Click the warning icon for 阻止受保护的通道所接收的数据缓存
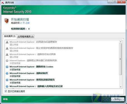Image resolution: width=127 pixels, height=104 pixels. (x=7, y=48)
